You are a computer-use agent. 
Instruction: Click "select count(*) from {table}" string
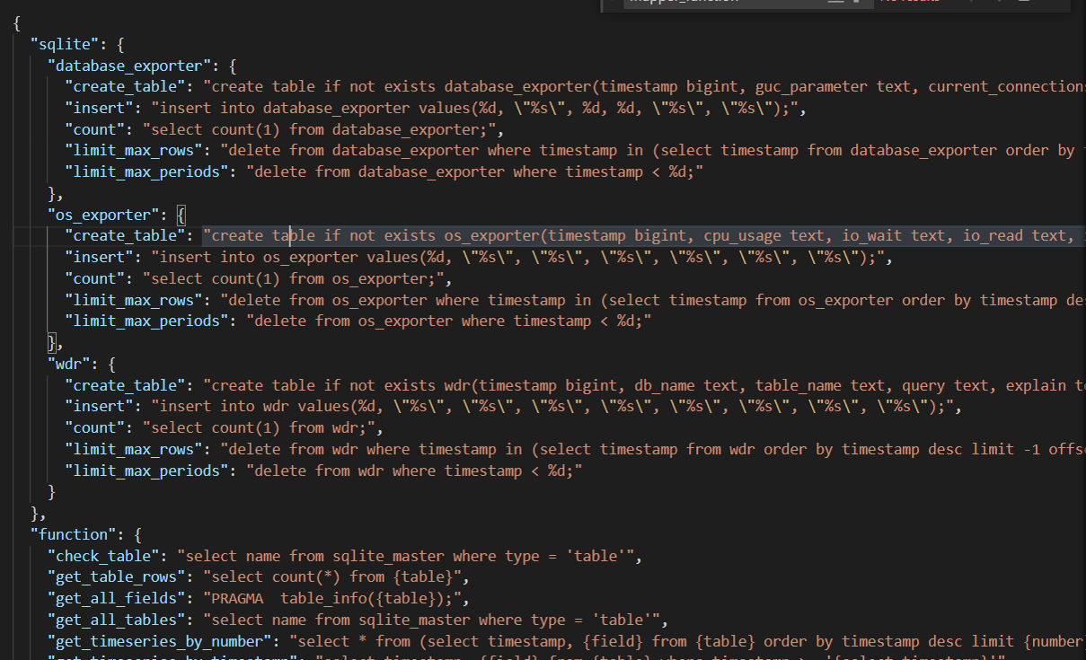(331, 577)
